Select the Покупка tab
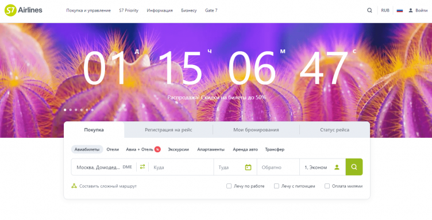Viewport: 432px width, 220px height. click(x=94, y=130)
